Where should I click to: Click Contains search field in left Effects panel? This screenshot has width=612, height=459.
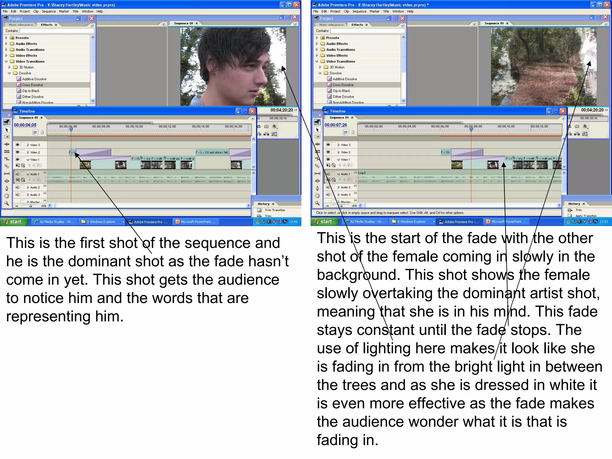pyautogui.click(x=57, y=31)
